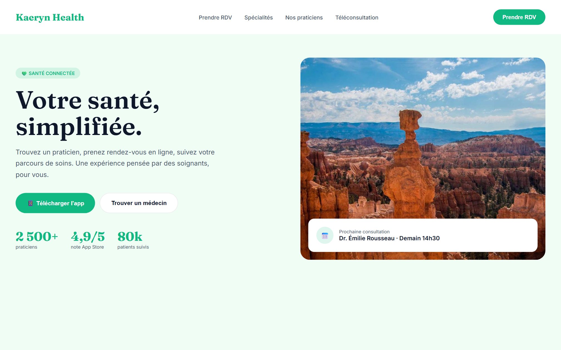
Task: Click the green Prendre RDV header button
Action: click(x=519, y=17)
